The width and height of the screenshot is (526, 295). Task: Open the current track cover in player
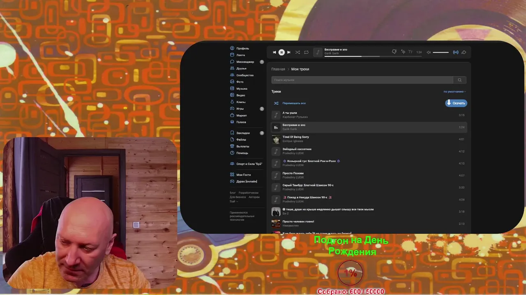coord(318,52)
